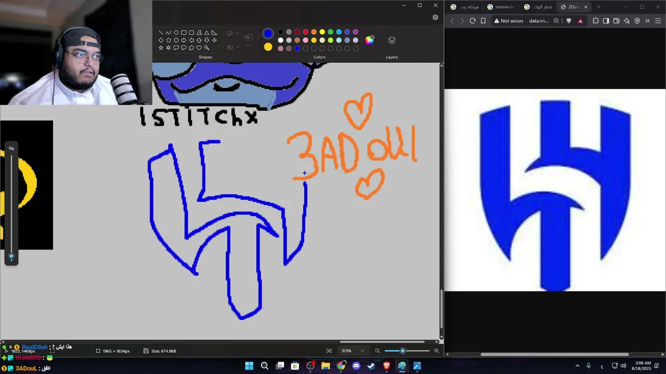Screen dimensions: 666x374
Task: Select the Six-point star shape
Action: (169, 48)
